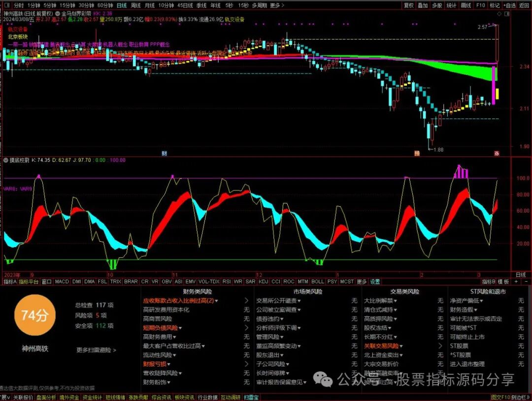
Task: Expand 更多 periods in top bar
Action: coord(277,5)
